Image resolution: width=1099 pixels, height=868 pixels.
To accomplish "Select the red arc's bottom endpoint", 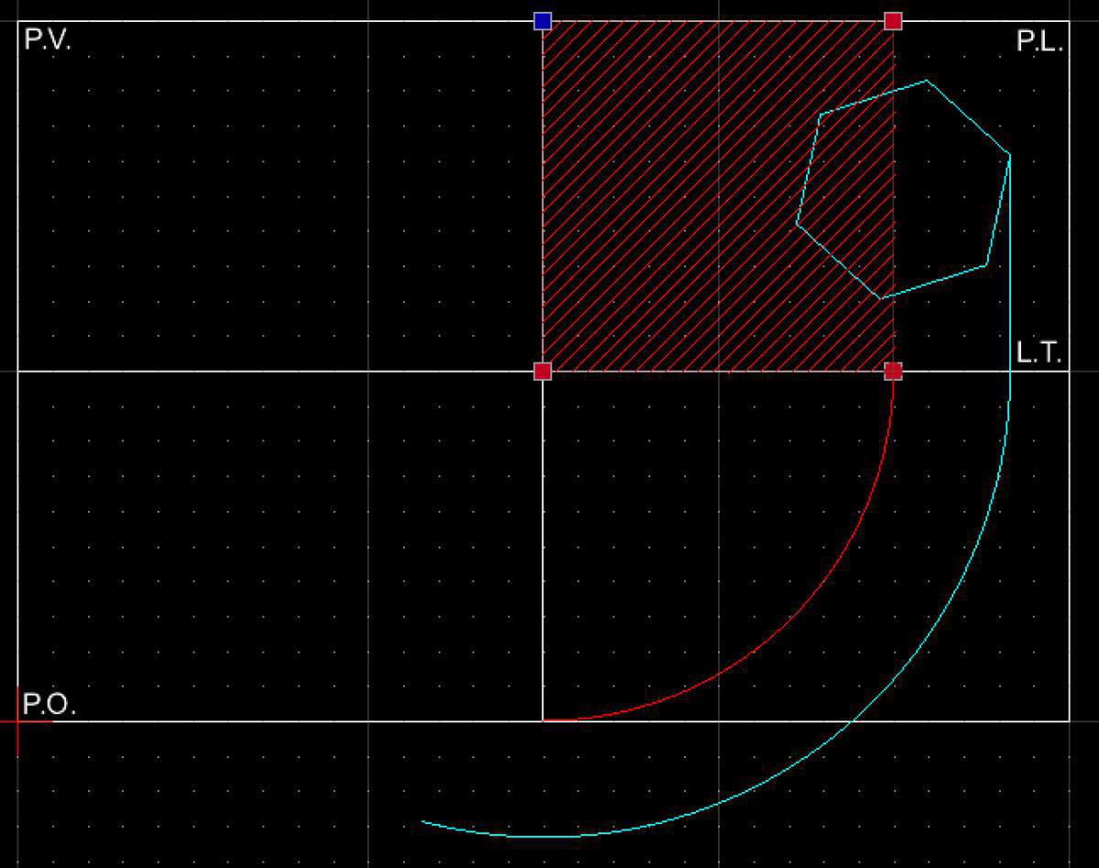I will click(x=544, y=721).
